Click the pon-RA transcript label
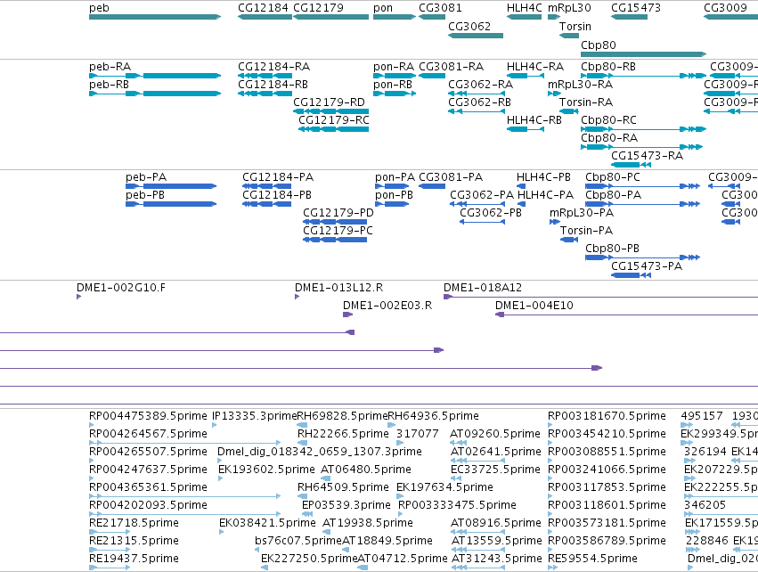Screen dimensions: 758x572 [394, 67]
